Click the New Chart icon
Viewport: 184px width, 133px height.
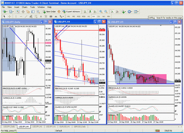click(4, 11)
